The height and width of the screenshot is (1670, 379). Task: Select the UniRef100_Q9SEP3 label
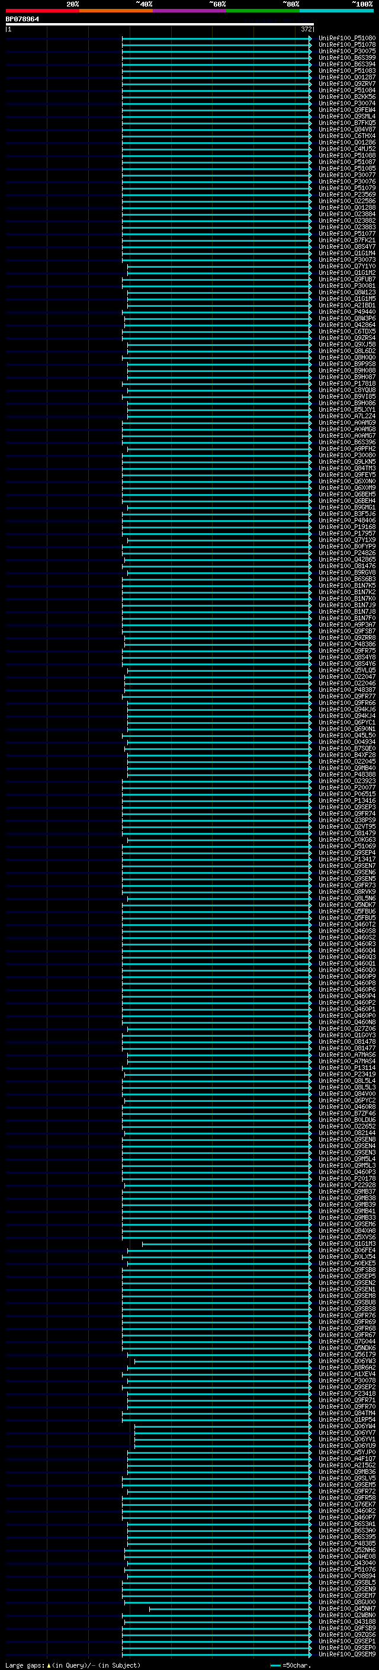click(x=347, y=806)
